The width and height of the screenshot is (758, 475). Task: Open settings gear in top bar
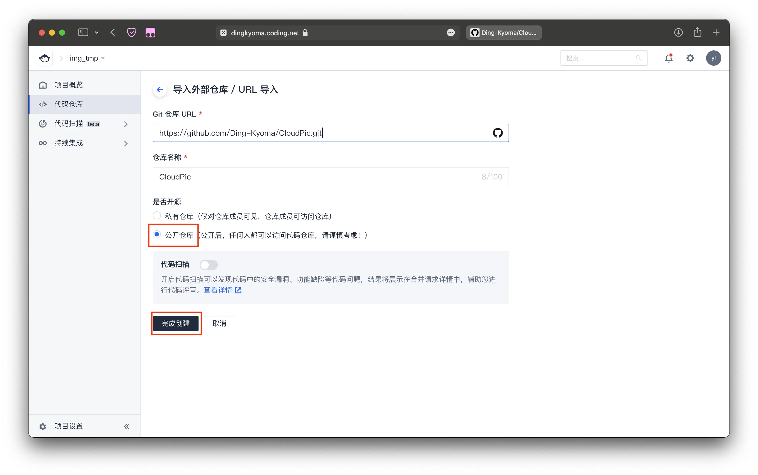(x=690, y=58)
